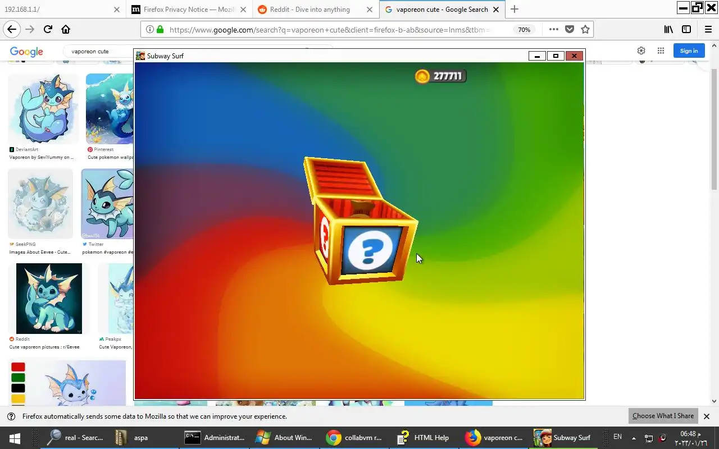Open the real - Search taskbar item
Image resolution: width=719 pixels, height=449 pixels.
pyautogui.click(x=76, y=438)
